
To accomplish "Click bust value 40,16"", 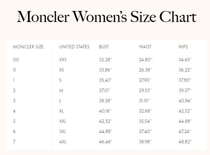I will point(105,111).
